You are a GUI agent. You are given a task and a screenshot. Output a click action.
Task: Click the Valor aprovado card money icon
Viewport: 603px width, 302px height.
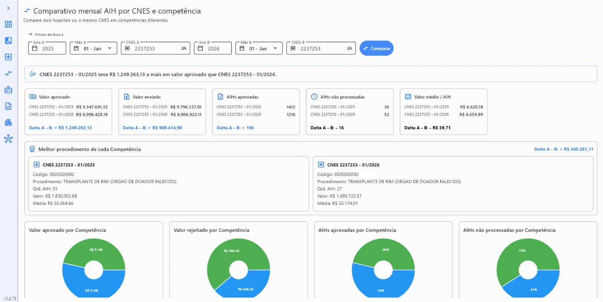click(x=33, y=97)
